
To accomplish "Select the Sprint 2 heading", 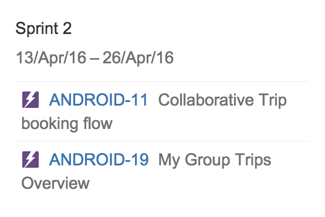I will click(43, 29).
